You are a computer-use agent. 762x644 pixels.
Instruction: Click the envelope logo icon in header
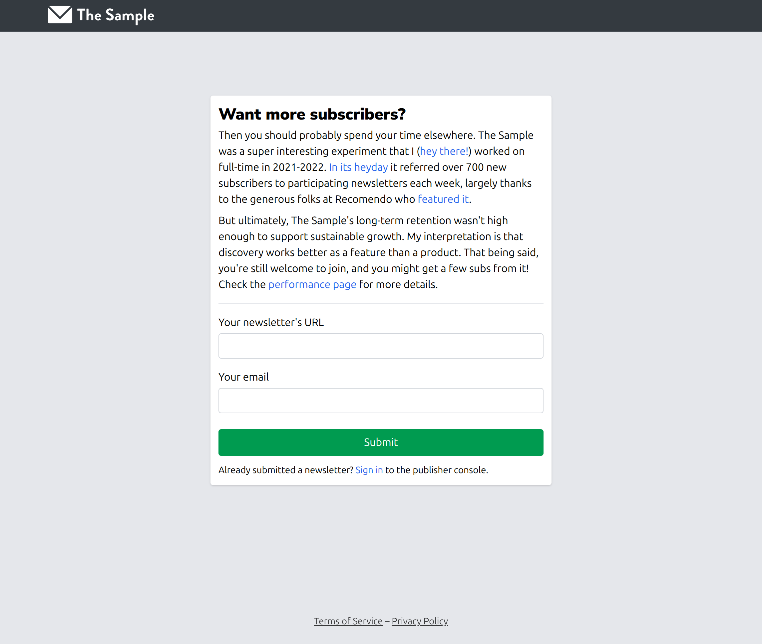[60, 15]
